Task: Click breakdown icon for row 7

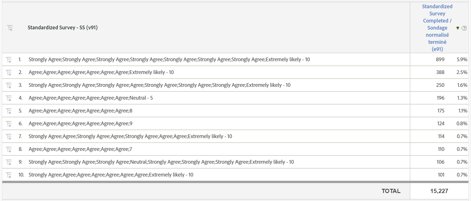Action: pyautogui.click(x=9, y=137)
